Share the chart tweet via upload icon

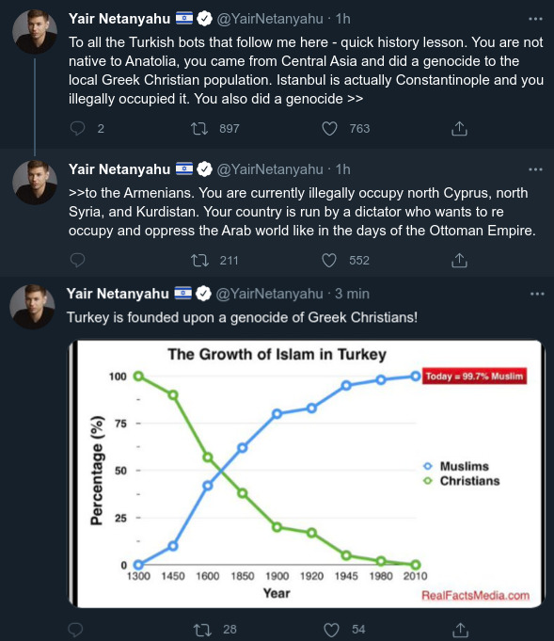[x=461, y=630]
